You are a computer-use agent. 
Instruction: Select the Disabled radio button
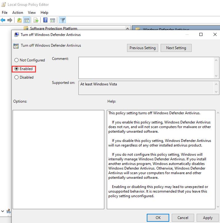[16, 77]
